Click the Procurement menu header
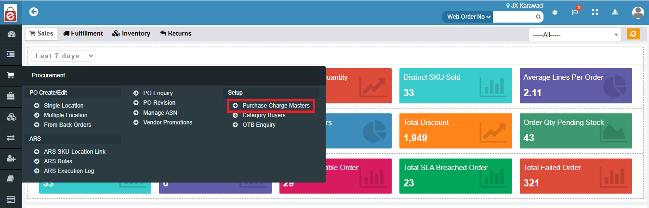Image resolution: width=649 pixels, height=208 pixels. (48, 75)
